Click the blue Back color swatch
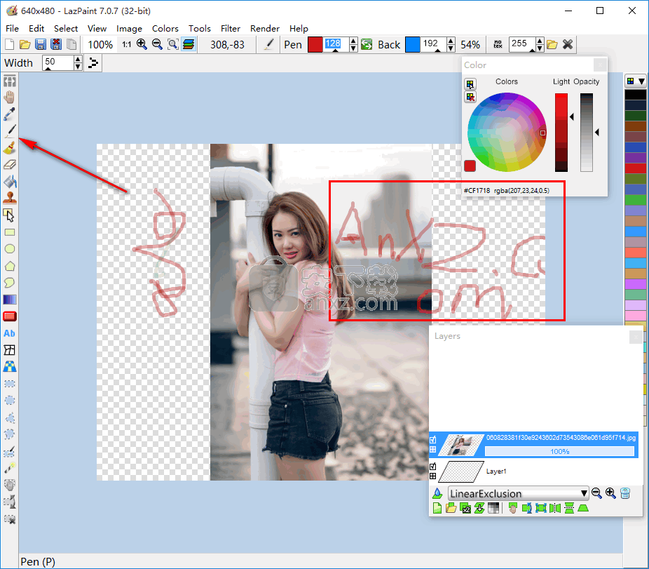This screenshot has height=569, width=649. 413,44
